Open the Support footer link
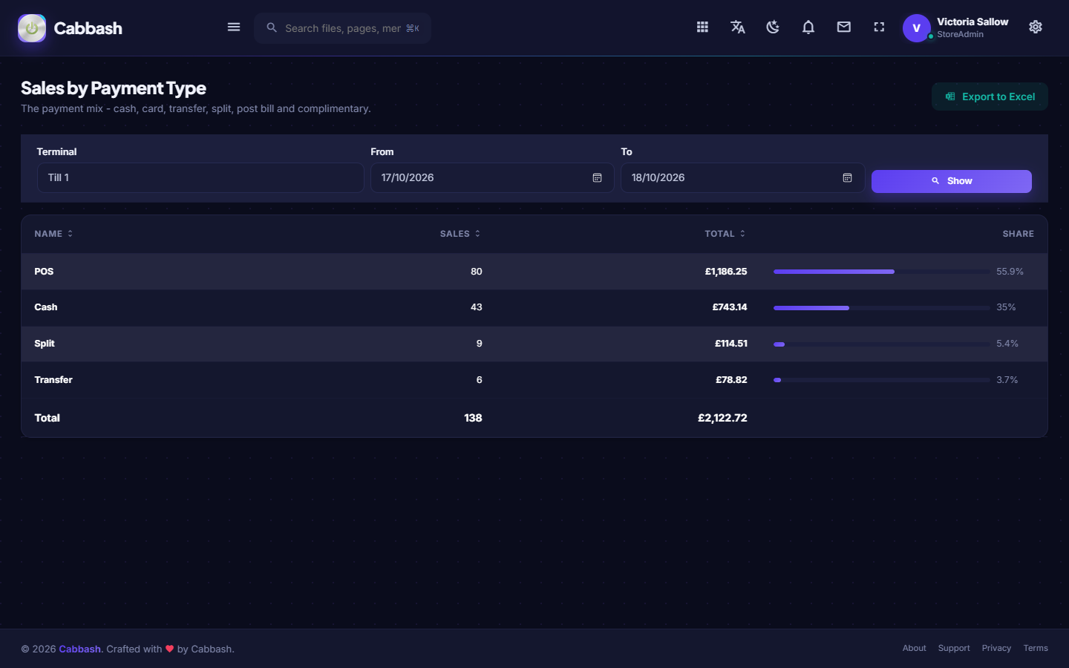 tap(954, 648)
